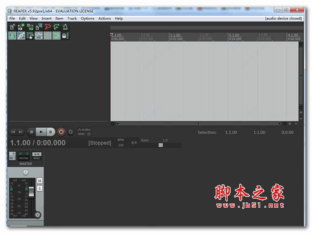This screenshot has height=233, width=312.
Task: Click the 4/4 time signature field
Action: tap(134, 143)
